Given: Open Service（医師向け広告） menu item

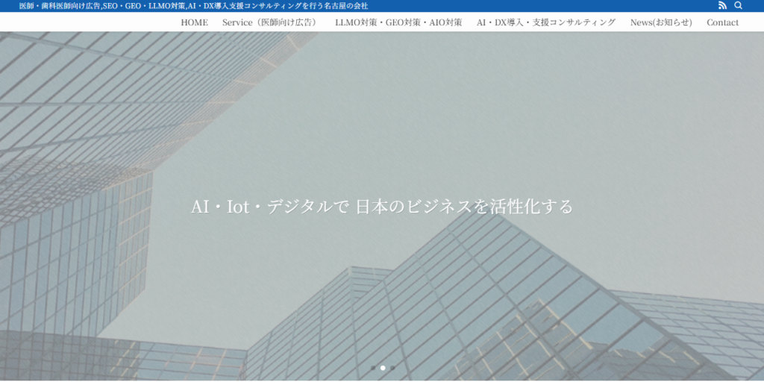Looking at the screenshot, I should point(272,22).
